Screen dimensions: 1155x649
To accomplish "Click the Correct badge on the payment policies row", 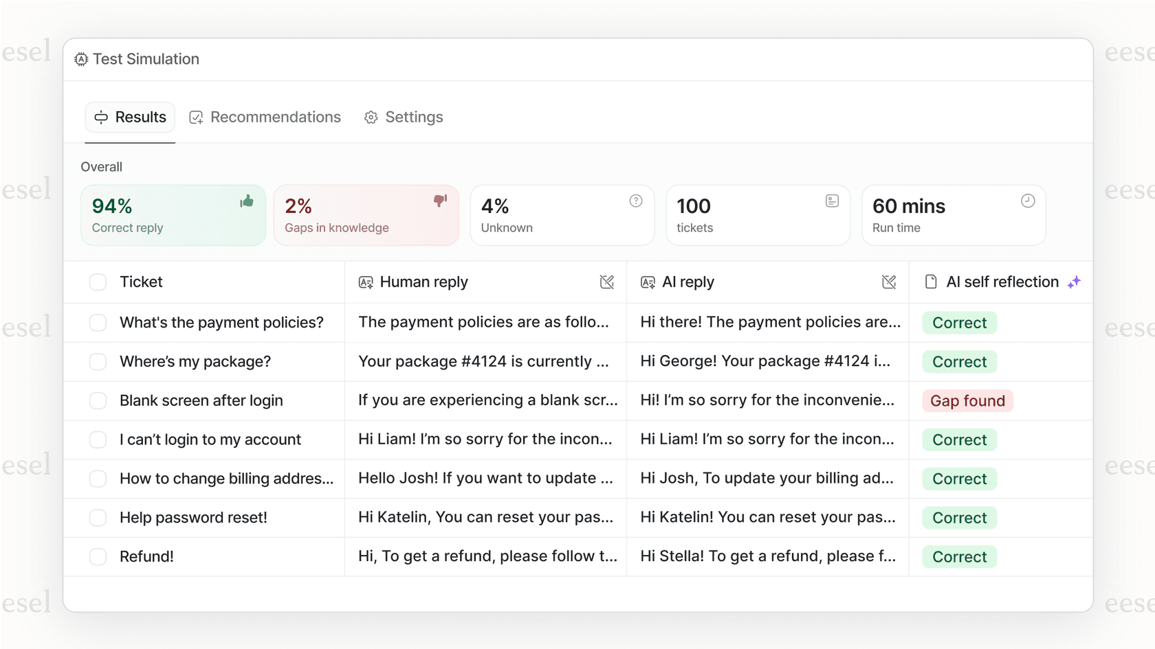I will pyautogui.click(x=958, y=322).
